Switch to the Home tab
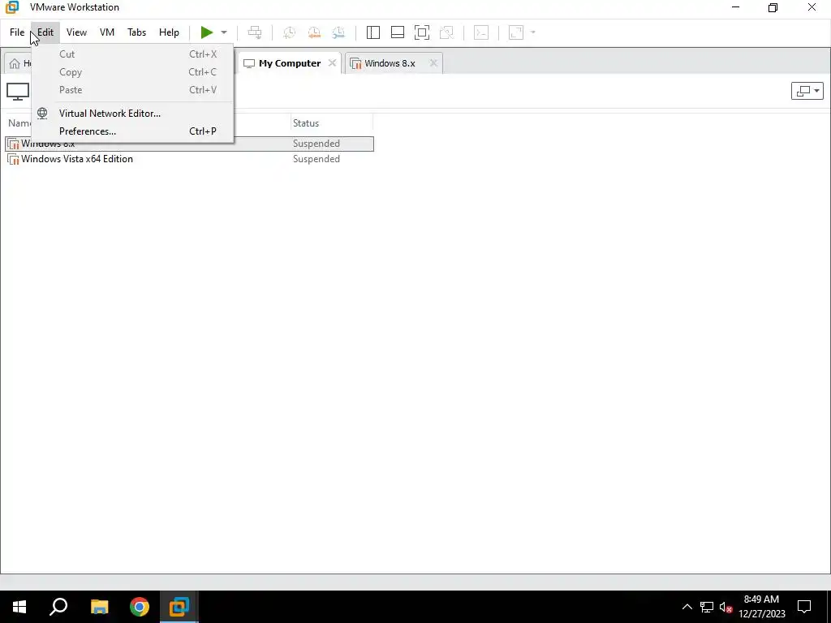 (x=18, y=63)
